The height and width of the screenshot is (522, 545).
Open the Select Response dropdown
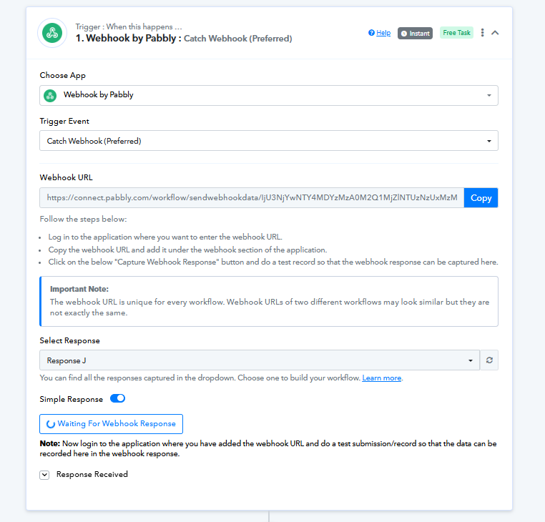point(259,360)
